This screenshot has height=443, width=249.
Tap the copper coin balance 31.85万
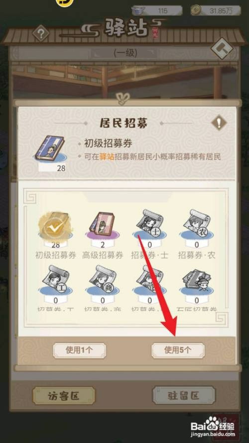point(216,11)
